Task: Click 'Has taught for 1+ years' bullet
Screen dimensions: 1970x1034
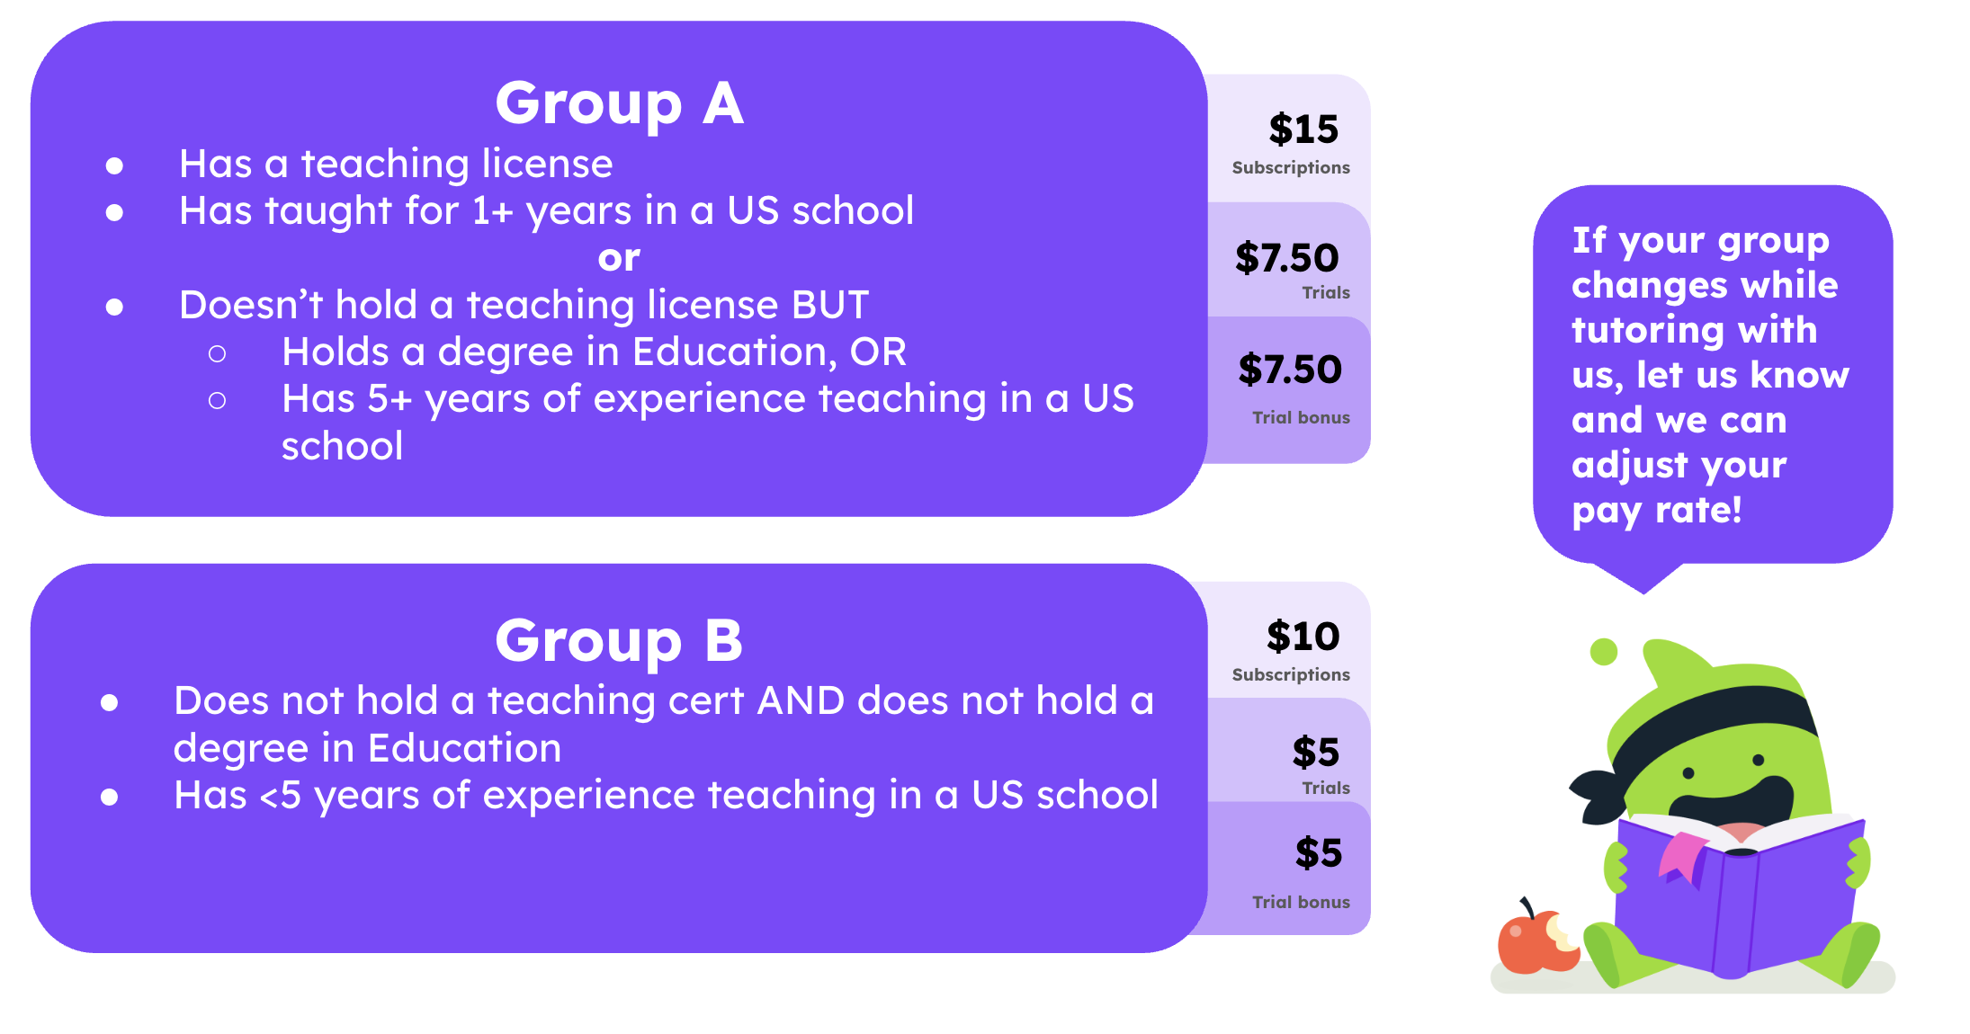Action: click(x=546, y=211)
